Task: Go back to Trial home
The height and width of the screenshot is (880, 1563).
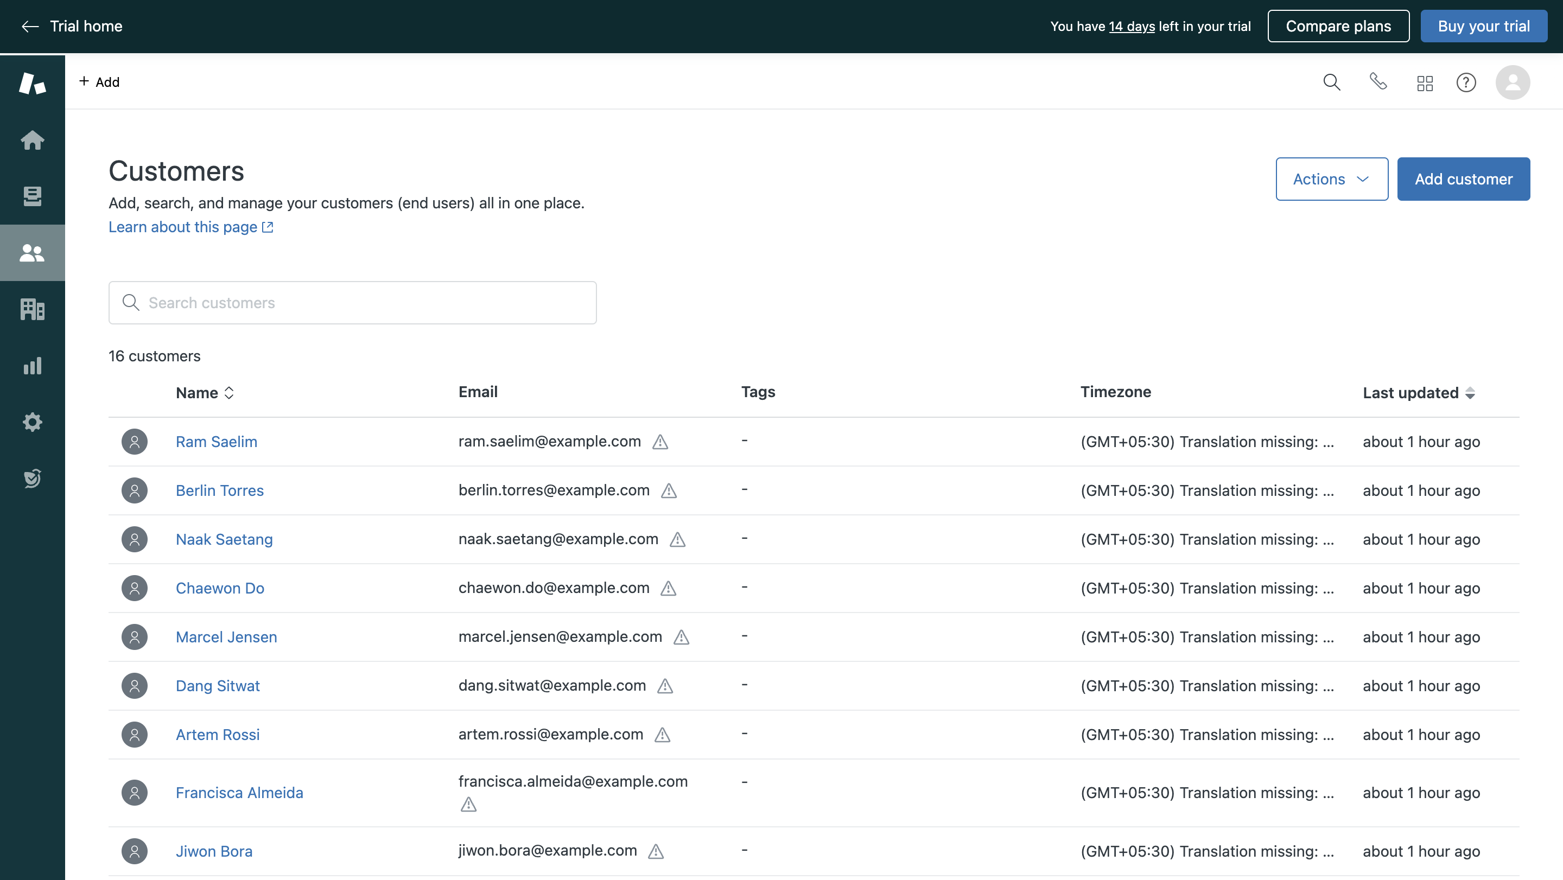Action: 72,26
